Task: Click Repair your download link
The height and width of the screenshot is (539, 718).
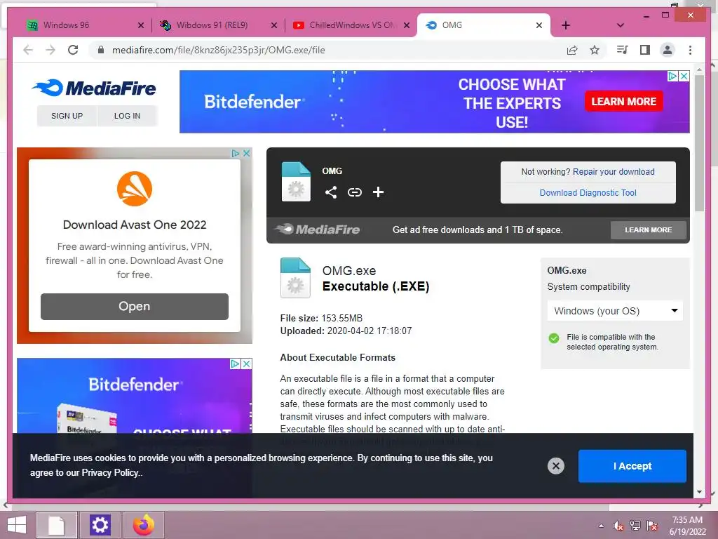Action: tap(614, 172)
